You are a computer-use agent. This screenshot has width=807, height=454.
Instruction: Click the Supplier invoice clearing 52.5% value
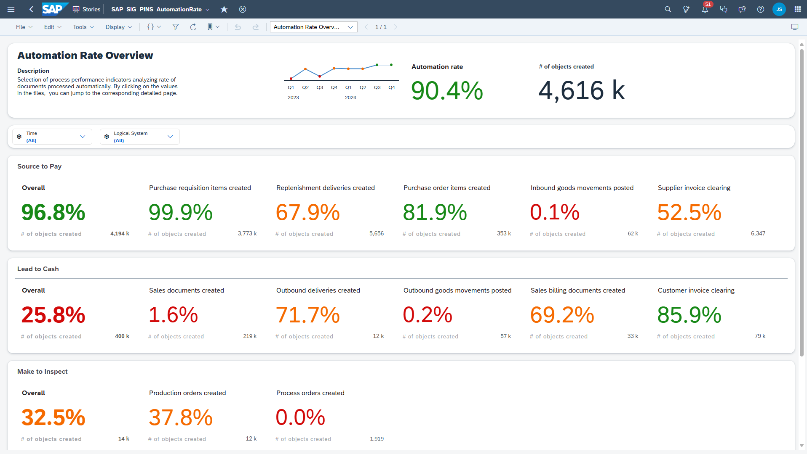point(689,212)
